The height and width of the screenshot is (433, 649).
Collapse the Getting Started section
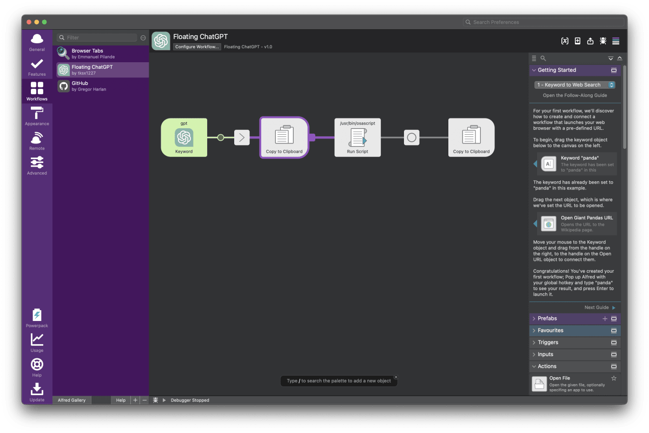click(x=534, y=70)
